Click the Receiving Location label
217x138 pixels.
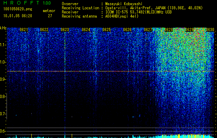[x=80, y=8]
